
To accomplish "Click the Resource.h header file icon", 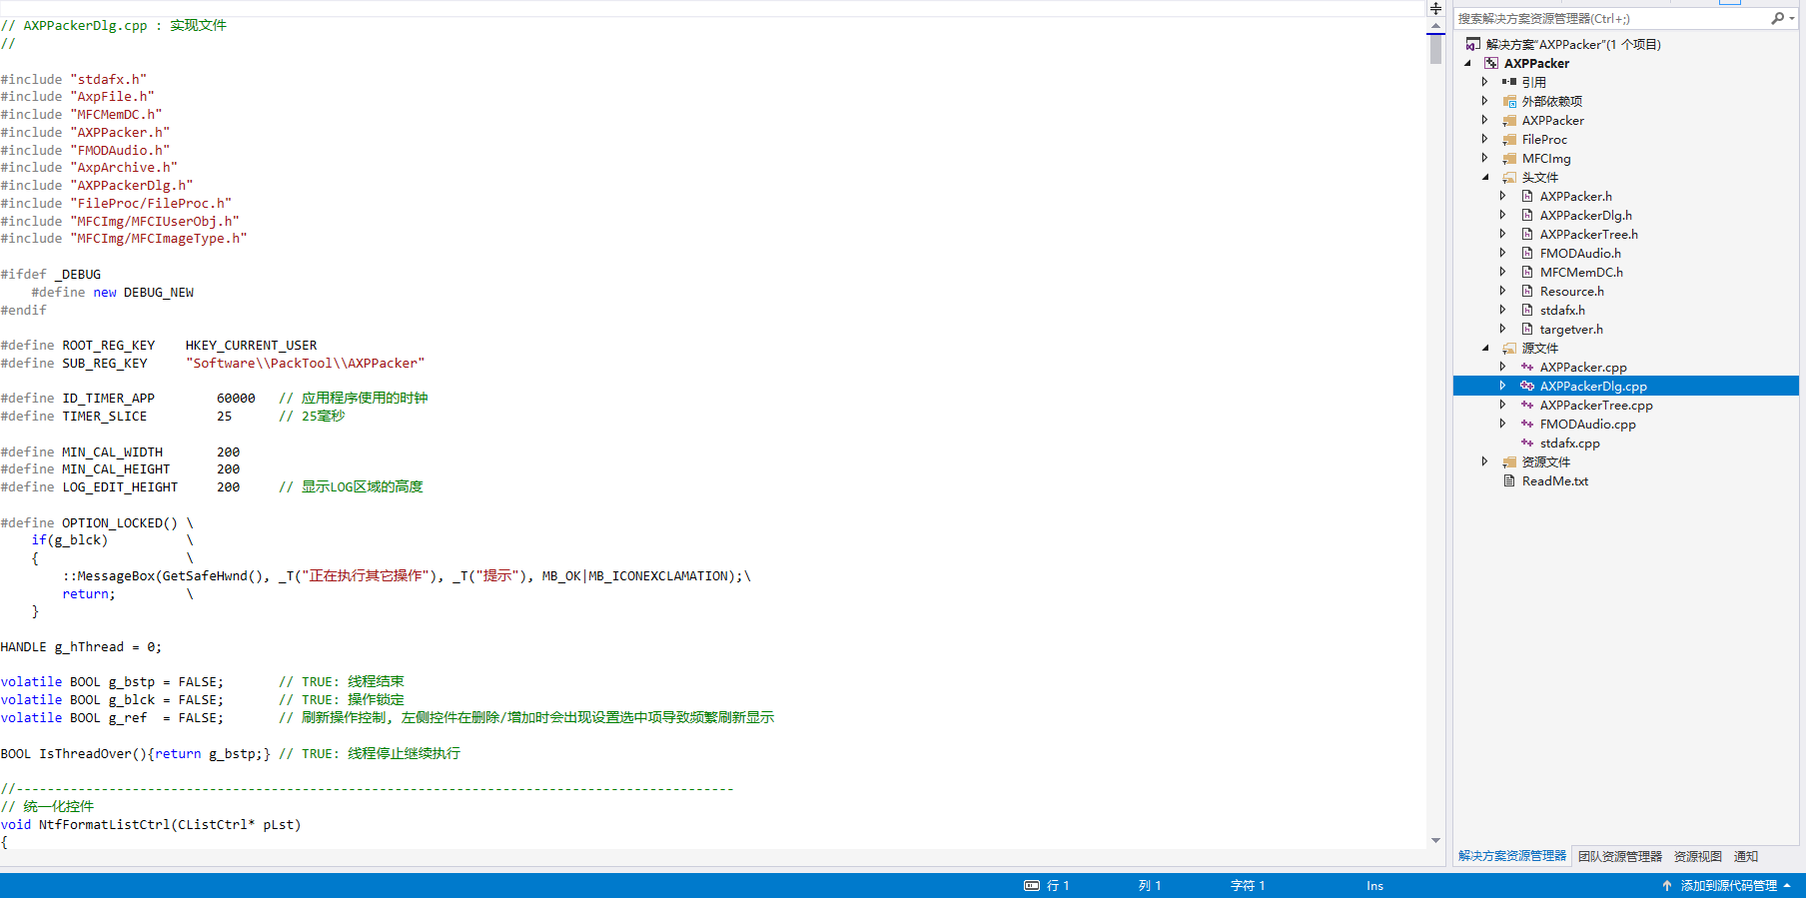I will [x=1527, y=291].
